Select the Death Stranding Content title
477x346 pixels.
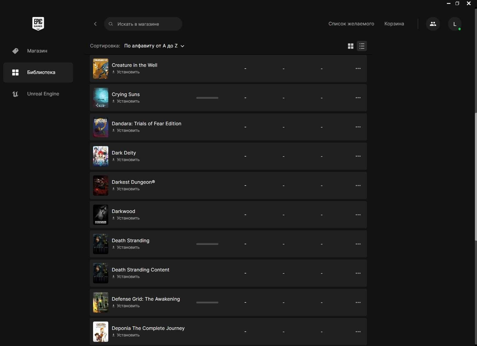coord(141,270)
